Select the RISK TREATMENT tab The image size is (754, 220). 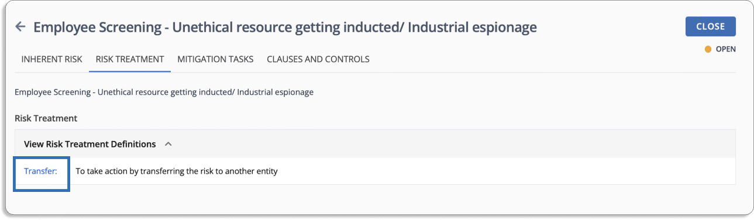coord(130,59)
